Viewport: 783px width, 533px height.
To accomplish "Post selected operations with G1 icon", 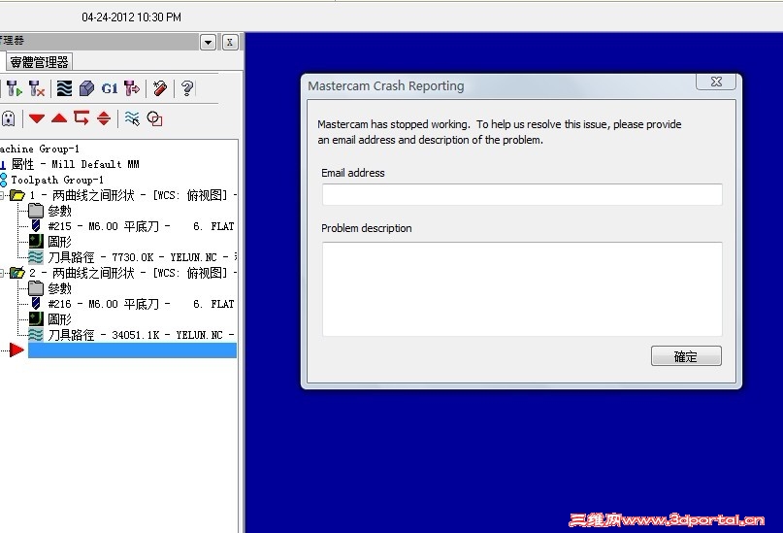I will point(110,88).
